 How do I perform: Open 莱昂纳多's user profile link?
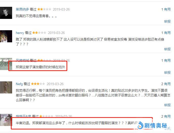(22, 9)
